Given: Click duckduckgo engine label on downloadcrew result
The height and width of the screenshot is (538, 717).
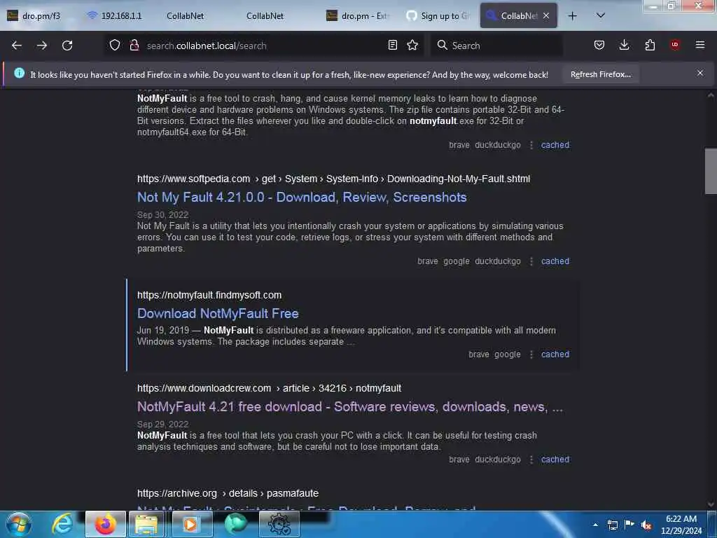Looking at the screenshot, I should click(x=498, y=460).
